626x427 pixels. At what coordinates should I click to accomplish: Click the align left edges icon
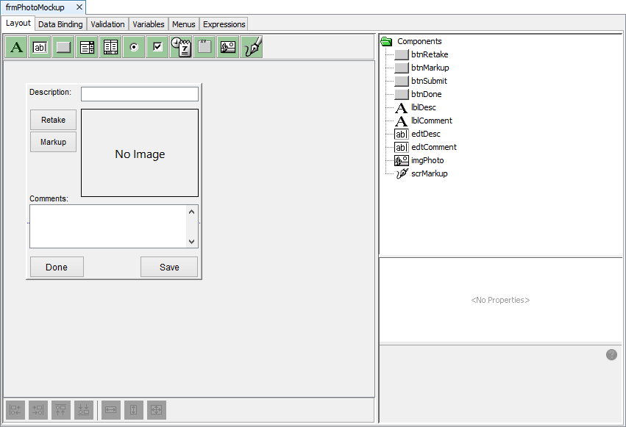(x=16, y=410)
